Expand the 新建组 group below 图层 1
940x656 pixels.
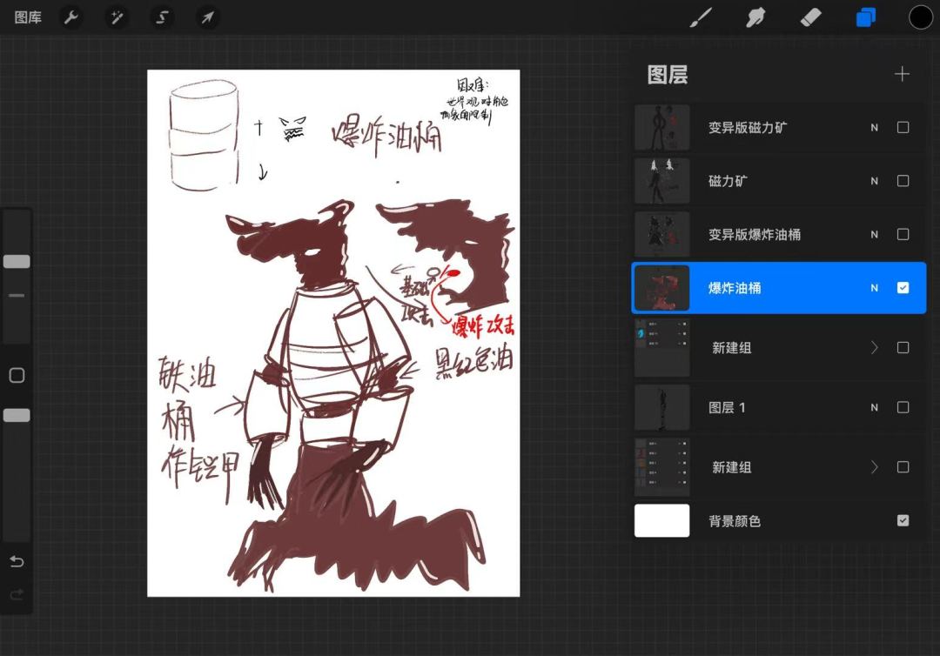coord(874,466)
